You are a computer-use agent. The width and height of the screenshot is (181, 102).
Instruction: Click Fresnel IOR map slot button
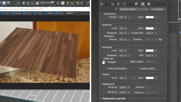click(x=156, y=33)
